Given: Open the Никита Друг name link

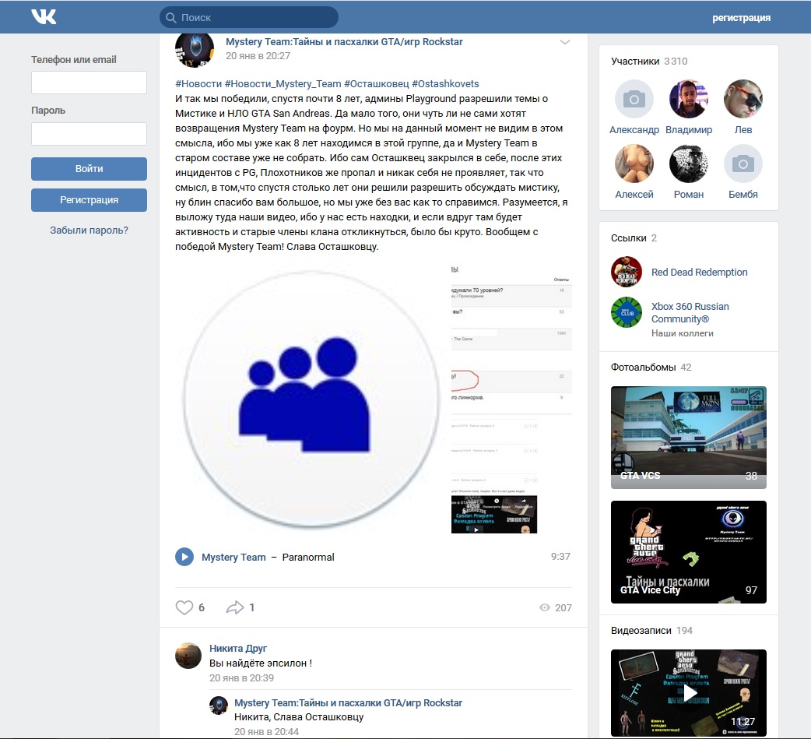Looking at the screenshot, I should [x=238, y=649].
